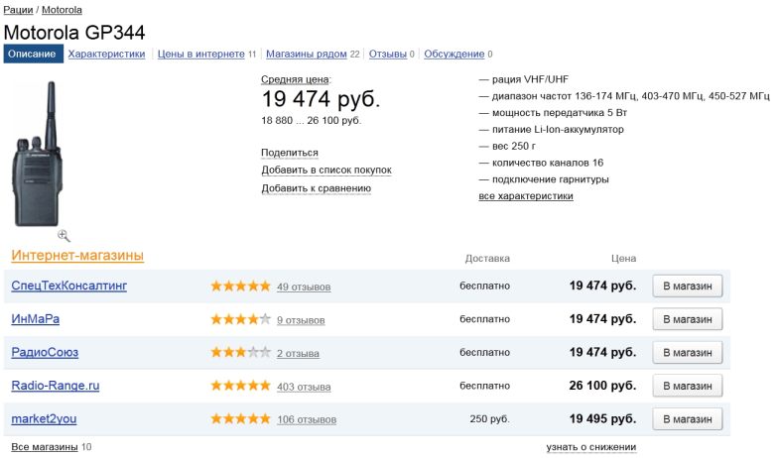Click В магазин button for ИнМаРа
This screenshot has width=779, height=458.
tap(687, 319)
